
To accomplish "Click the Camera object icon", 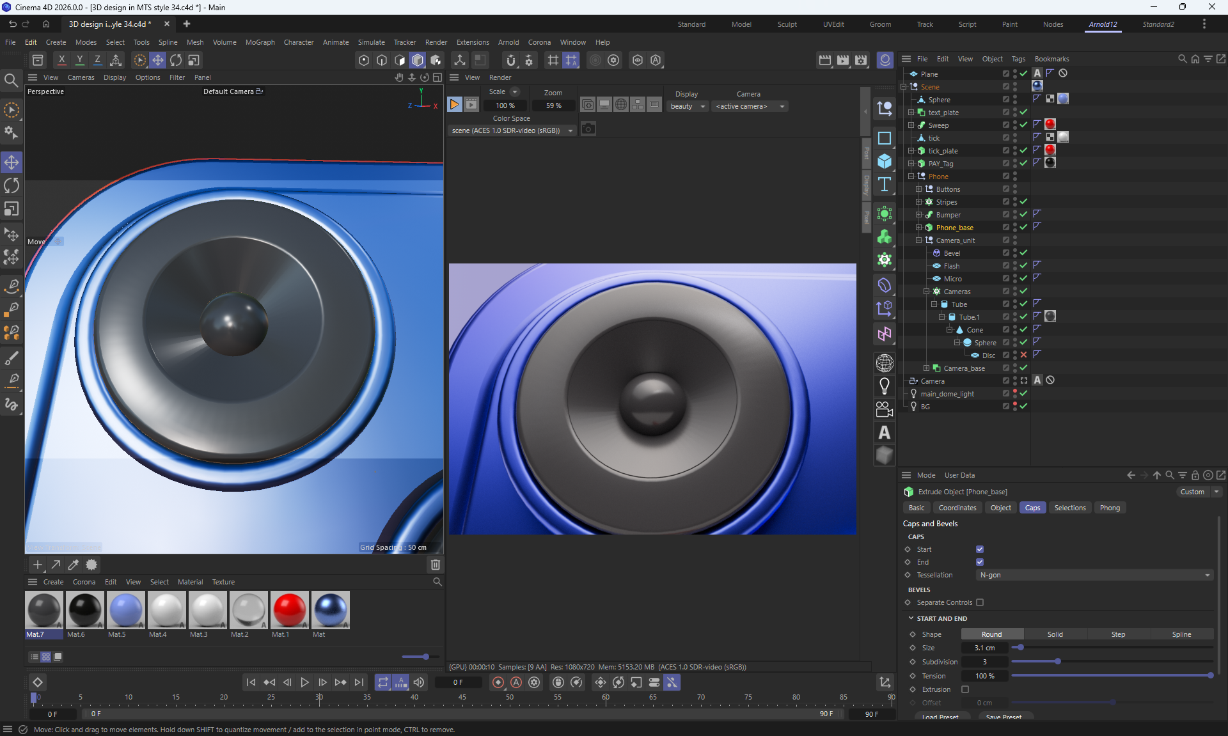I will pos(885,409).
